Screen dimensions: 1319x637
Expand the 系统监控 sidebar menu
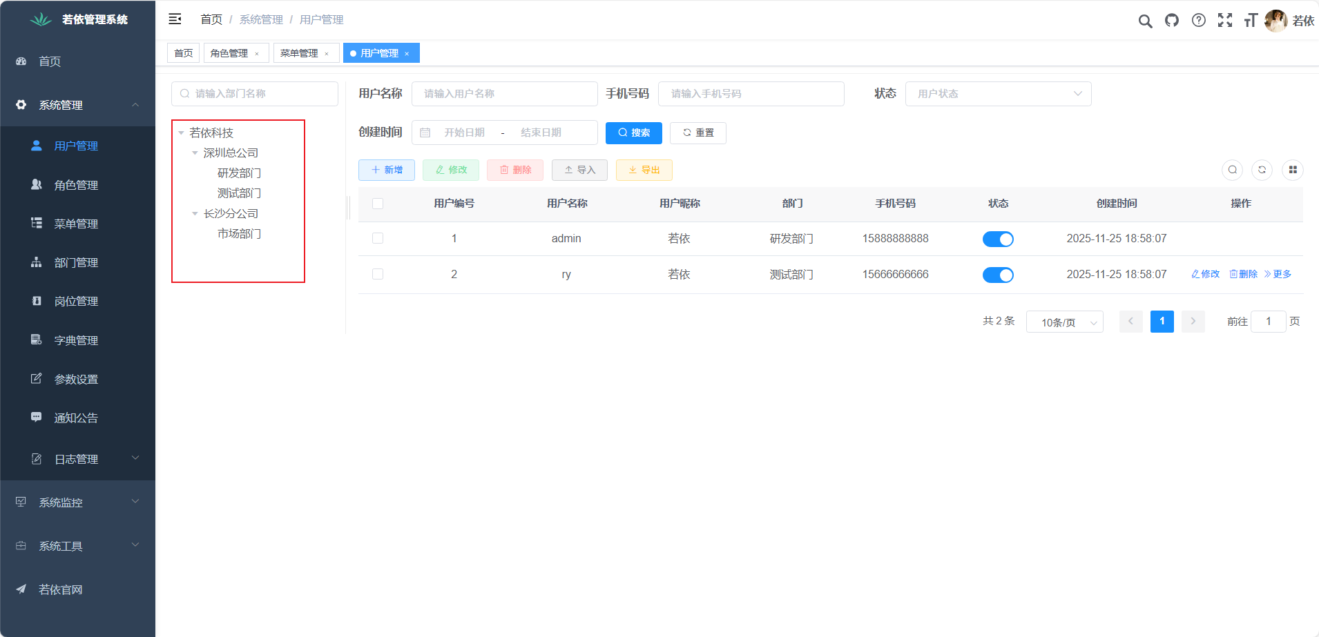(x=77, y=502)
